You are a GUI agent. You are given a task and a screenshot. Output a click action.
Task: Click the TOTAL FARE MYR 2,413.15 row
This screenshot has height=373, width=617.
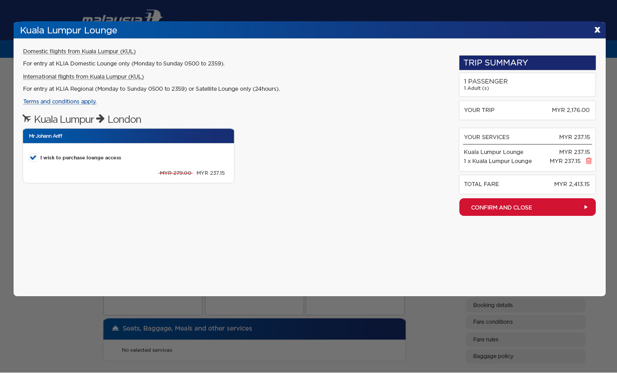(528, 184)
